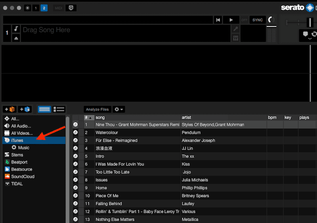Jump to the previous track start
Image resolution: width=317 pixels, height=223 pixels.
click(x=218, y=20)
